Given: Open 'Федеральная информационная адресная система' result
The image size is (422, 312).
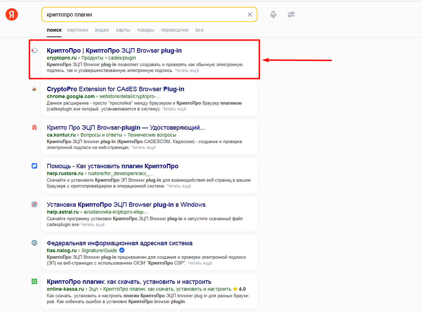Looking at the screenshot, I should pyautogui.click(x=120, y=243).
